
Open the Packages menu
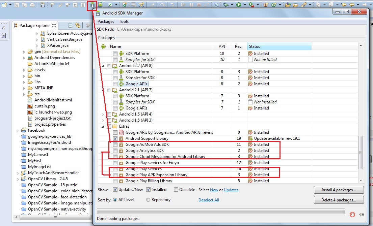click(x=106, y=22)
